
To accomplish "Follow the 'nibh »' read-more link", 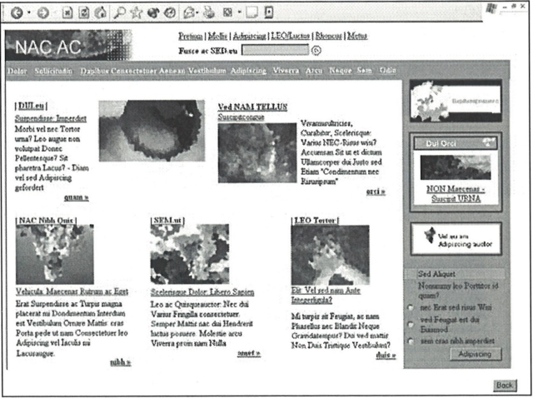I will [121, 362].
